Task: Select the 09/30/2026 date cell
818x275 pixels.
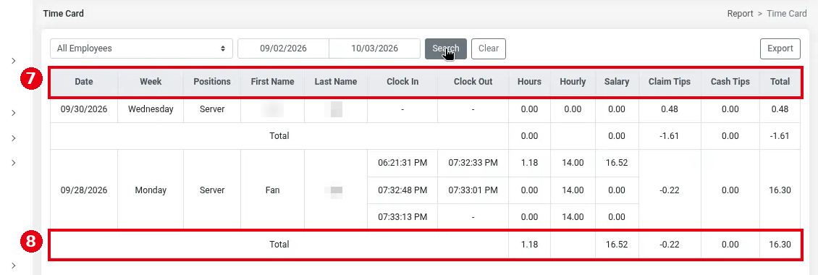Action: point(84,109)
